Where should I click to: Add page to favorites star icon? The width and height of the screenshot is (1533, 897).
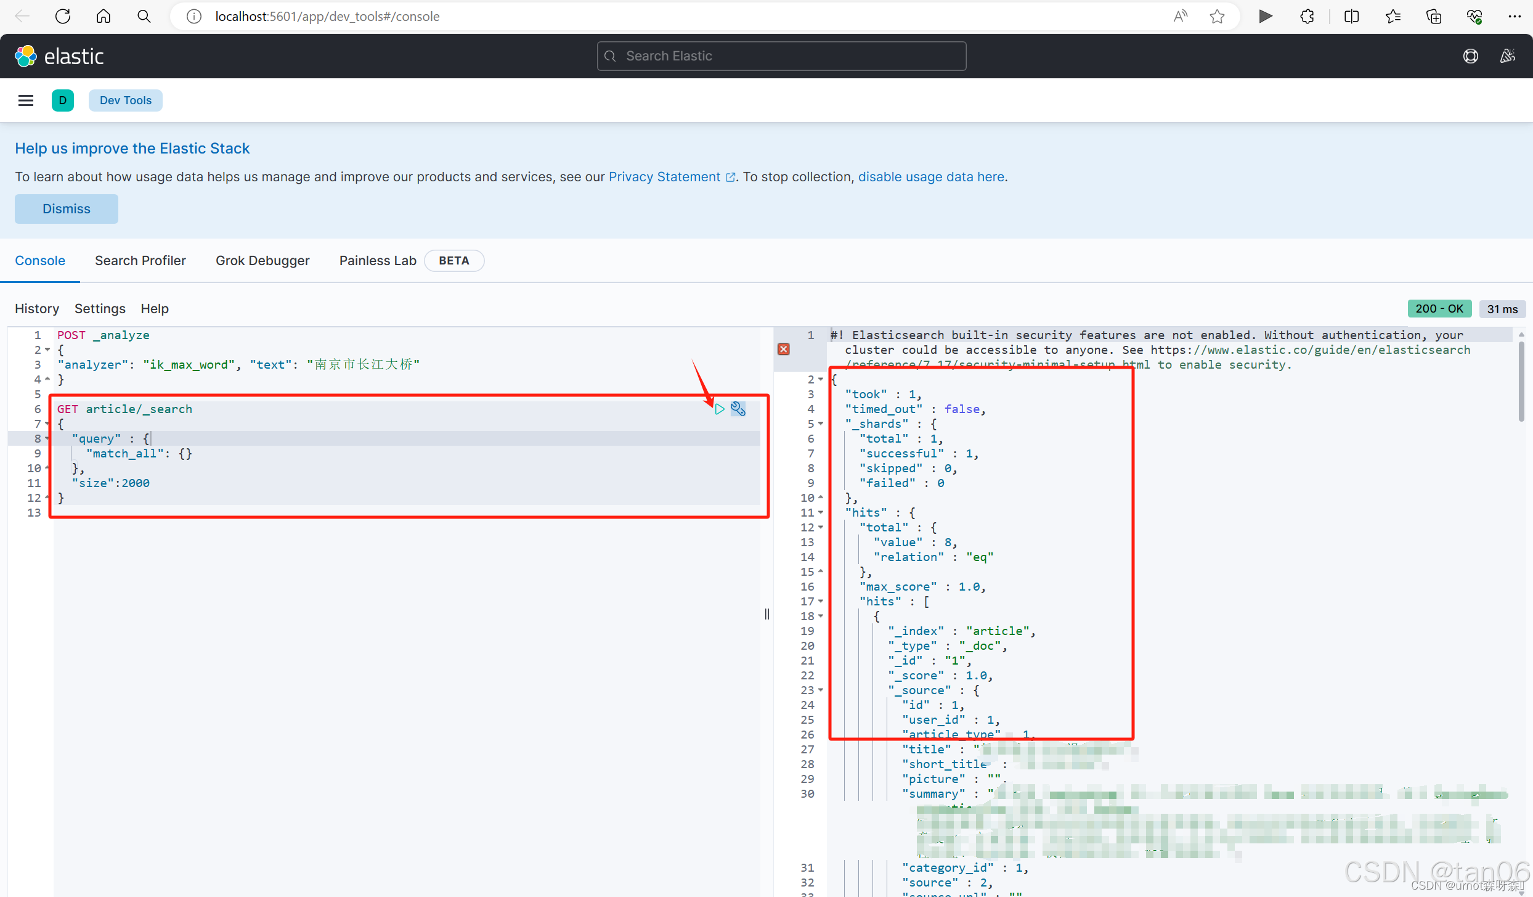(x=1217, y=17)
